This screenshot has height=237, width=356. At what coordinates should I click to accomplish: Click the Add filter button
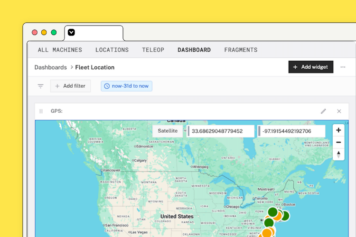[70, 86]
